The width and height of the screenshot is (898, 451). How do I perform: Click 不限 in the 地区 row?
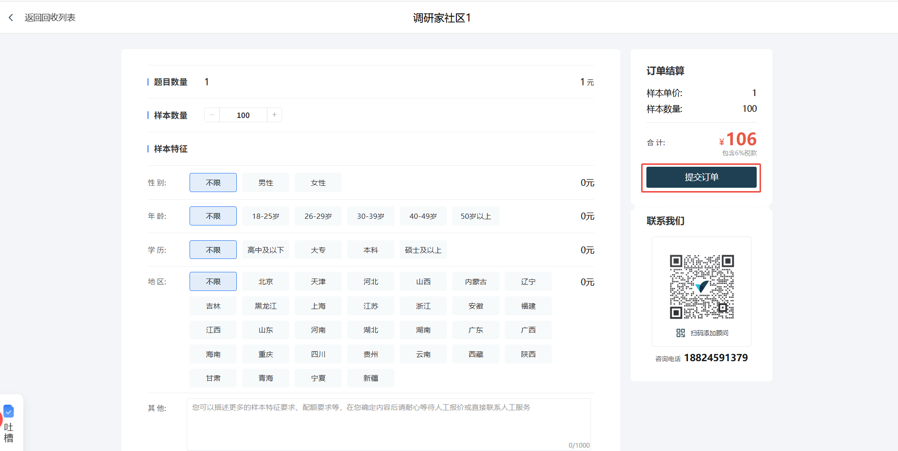tap(213, 282)
